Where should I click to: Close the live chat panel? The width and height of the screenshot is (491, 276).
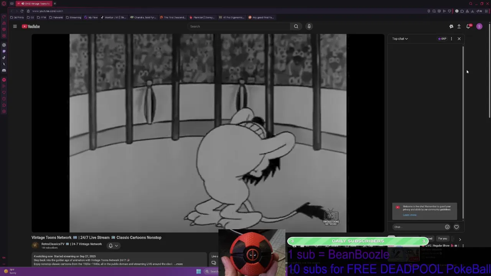[x=459, y=39]
